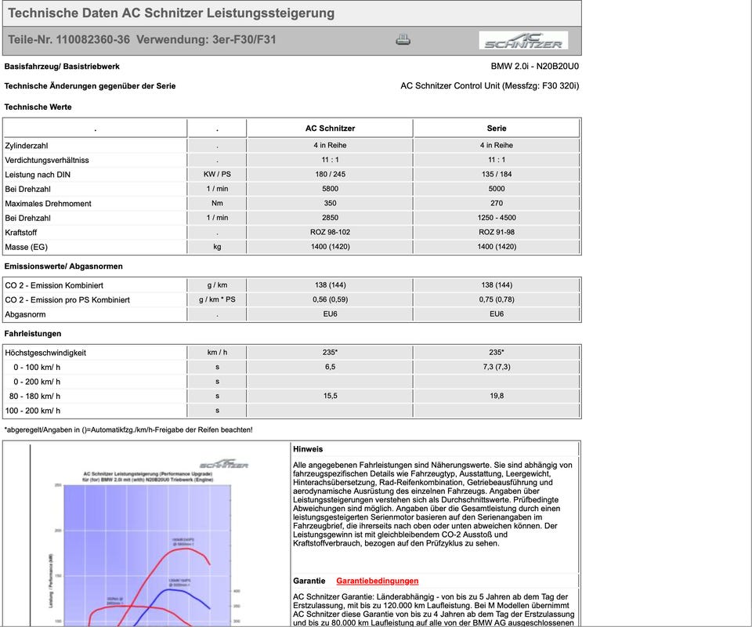The width and height of the screenshot is (752, 627).
Task: Click the AC Schnitzer logo in header
Action: [x=523, y=40]
